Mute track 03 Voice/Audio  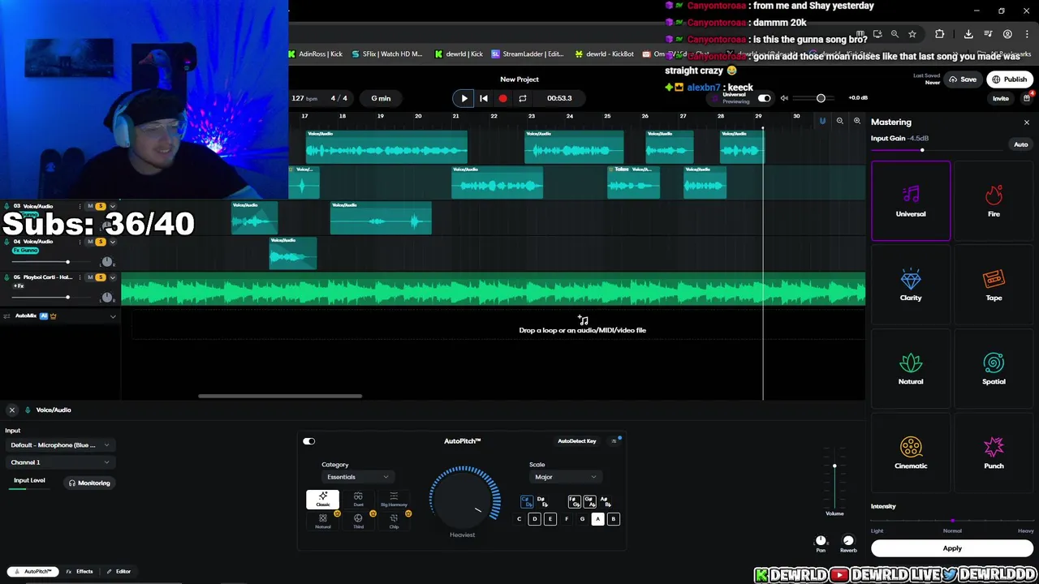(90, 206)
